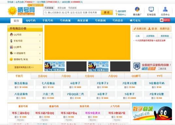175x125 pixels.
Task: Click the 发布信息 monitor icon
Action: pos(151,9)
